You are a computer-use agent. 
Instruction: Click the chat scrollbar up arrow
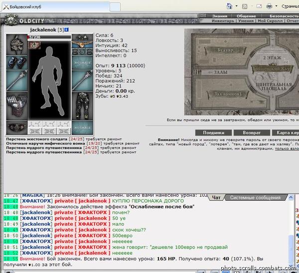click(x=291, y=197)
